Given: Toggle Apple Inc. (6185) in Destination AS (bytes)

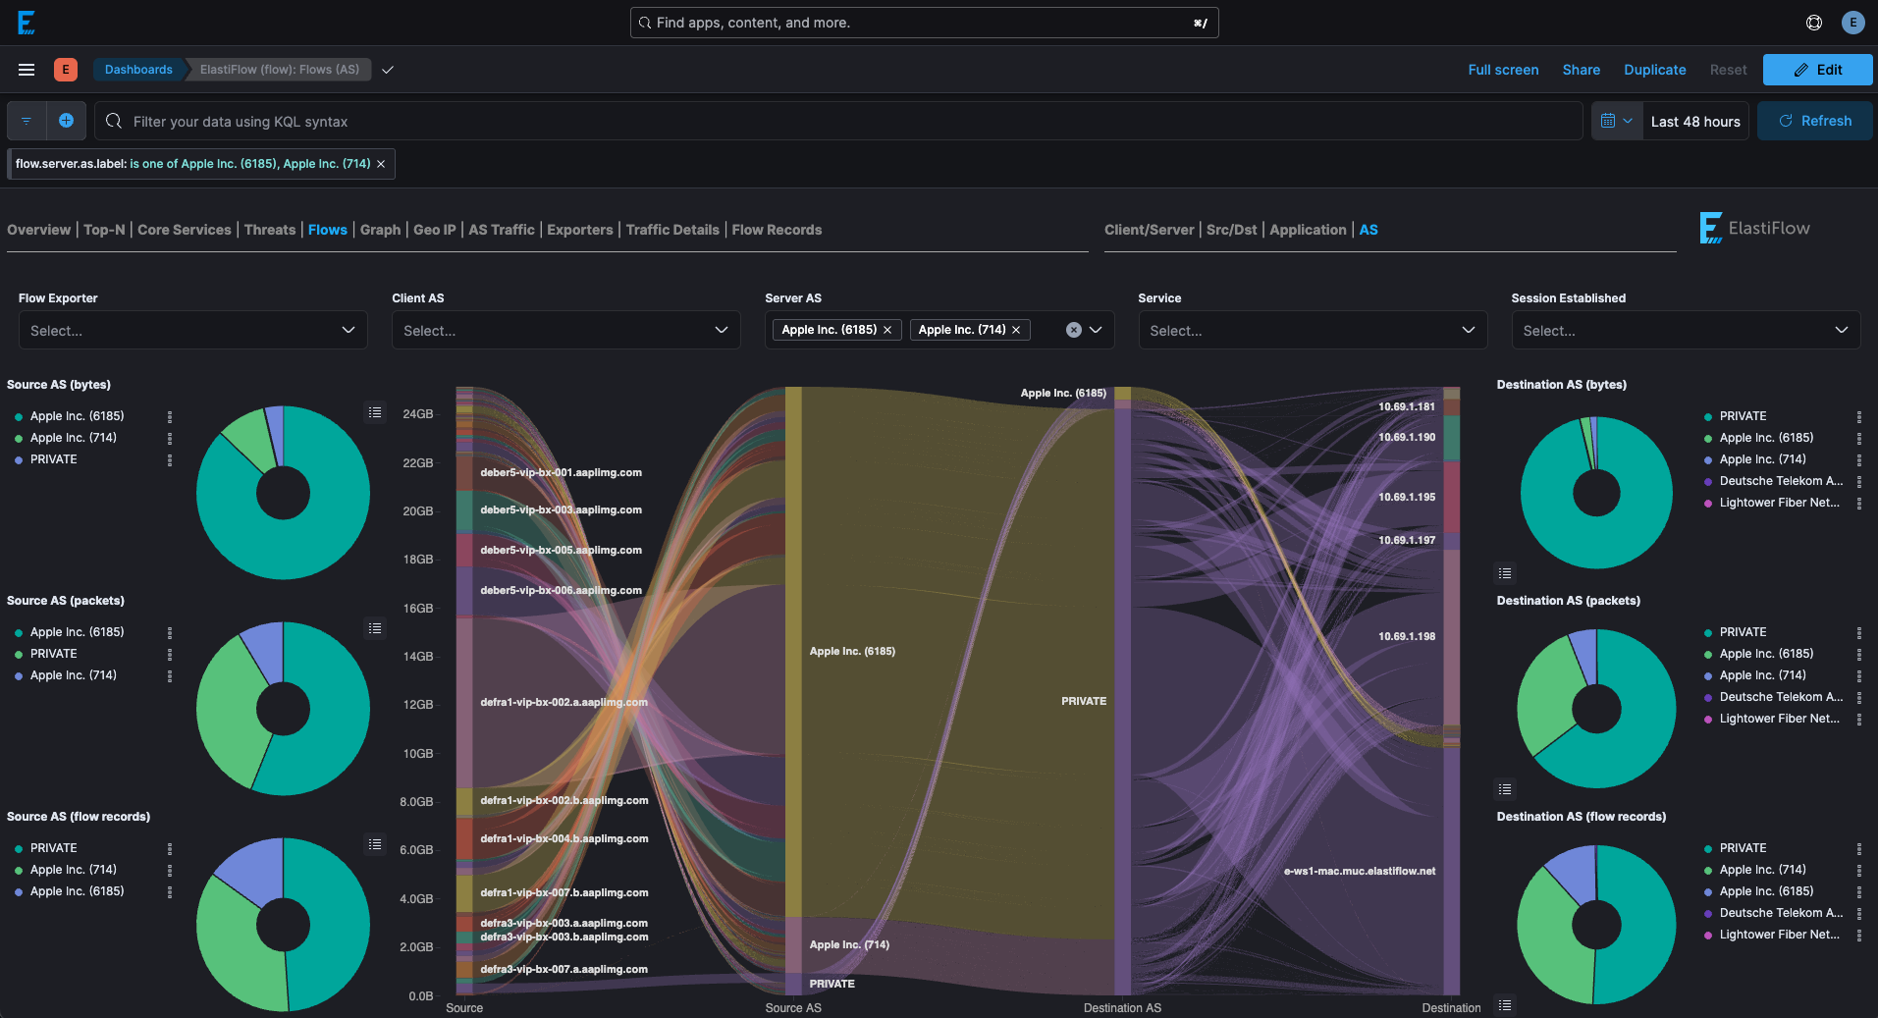Looking at the screenshot, I should click(x=1766, y=438).
